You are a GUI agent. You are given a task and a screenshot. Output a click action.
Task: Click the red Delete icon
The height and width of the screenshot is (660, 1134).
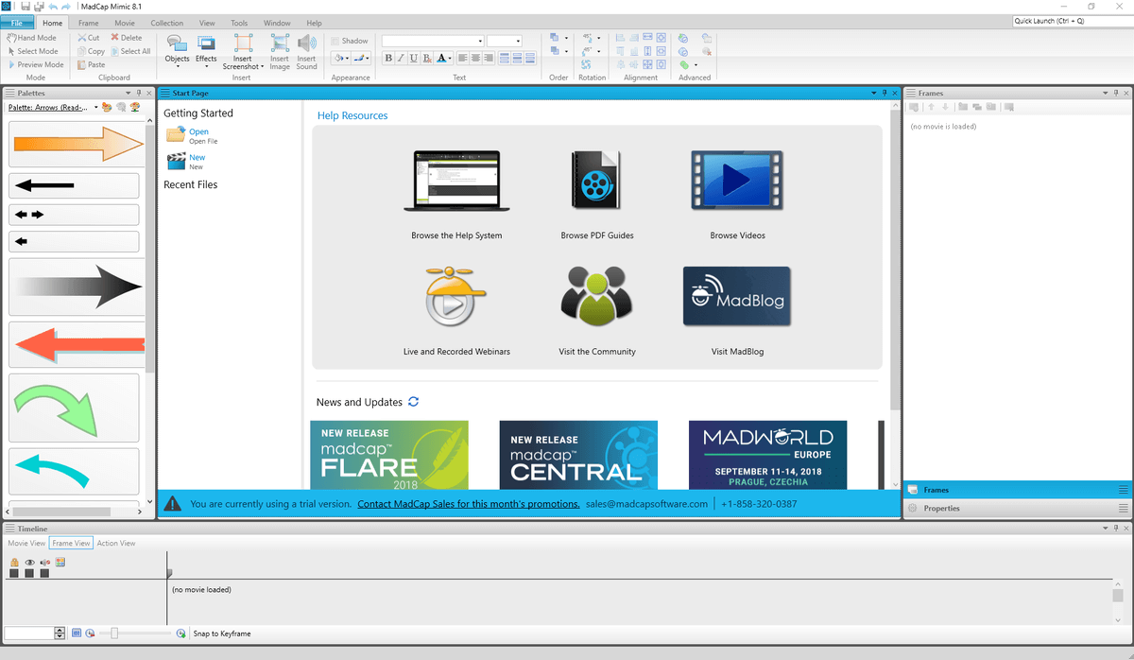click(x=114, y=38)
